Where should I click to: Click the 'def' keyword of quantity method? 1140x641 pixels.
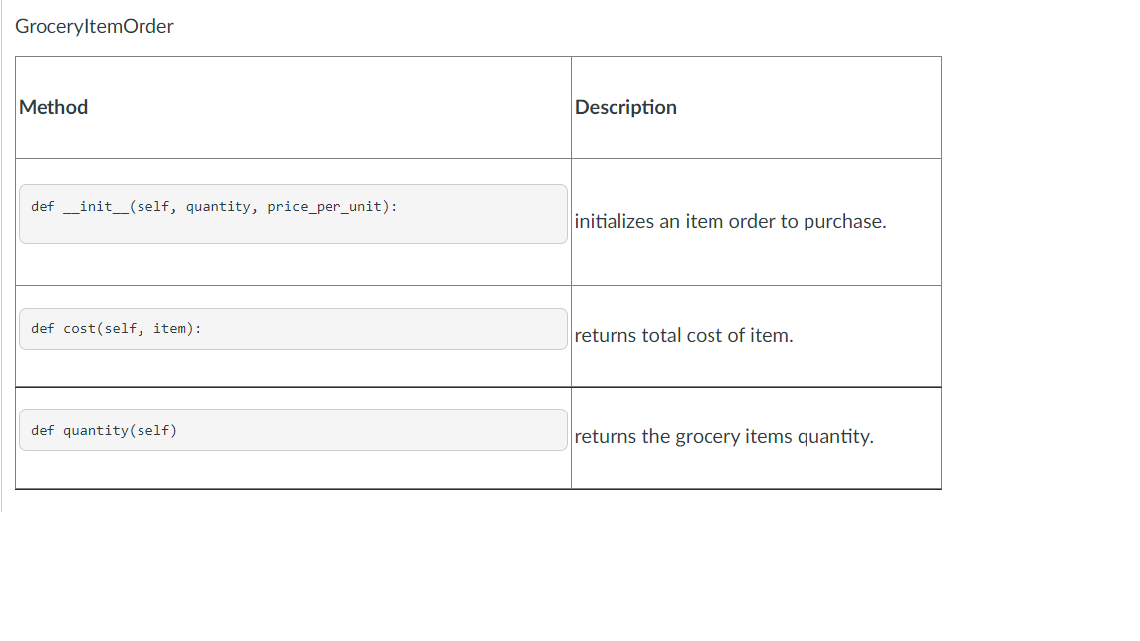[43, 431]
